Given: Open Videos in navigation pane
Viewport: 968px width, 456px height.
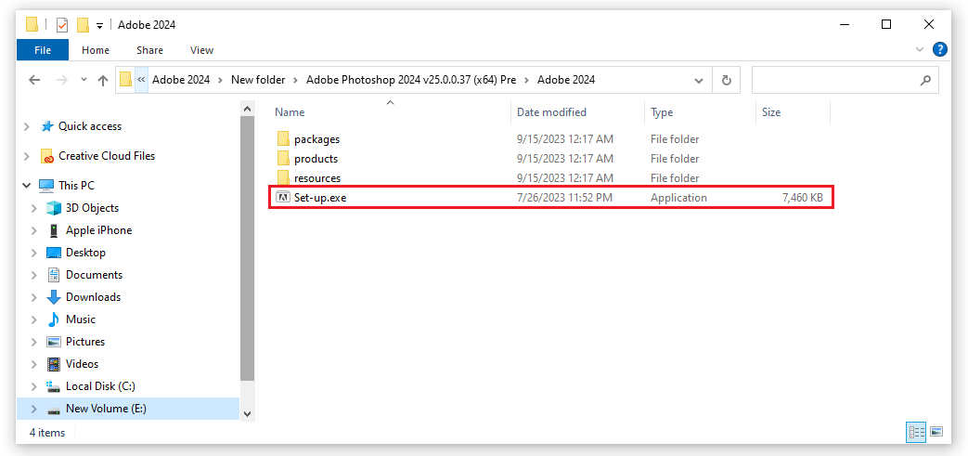Looking at the screenshot, I should click(82, 363).
